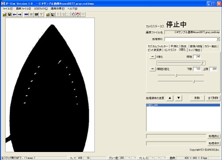The width and height of the screenshot is (222, 160).
Task: Click the threshold value input field
Action: coord(197,56)
